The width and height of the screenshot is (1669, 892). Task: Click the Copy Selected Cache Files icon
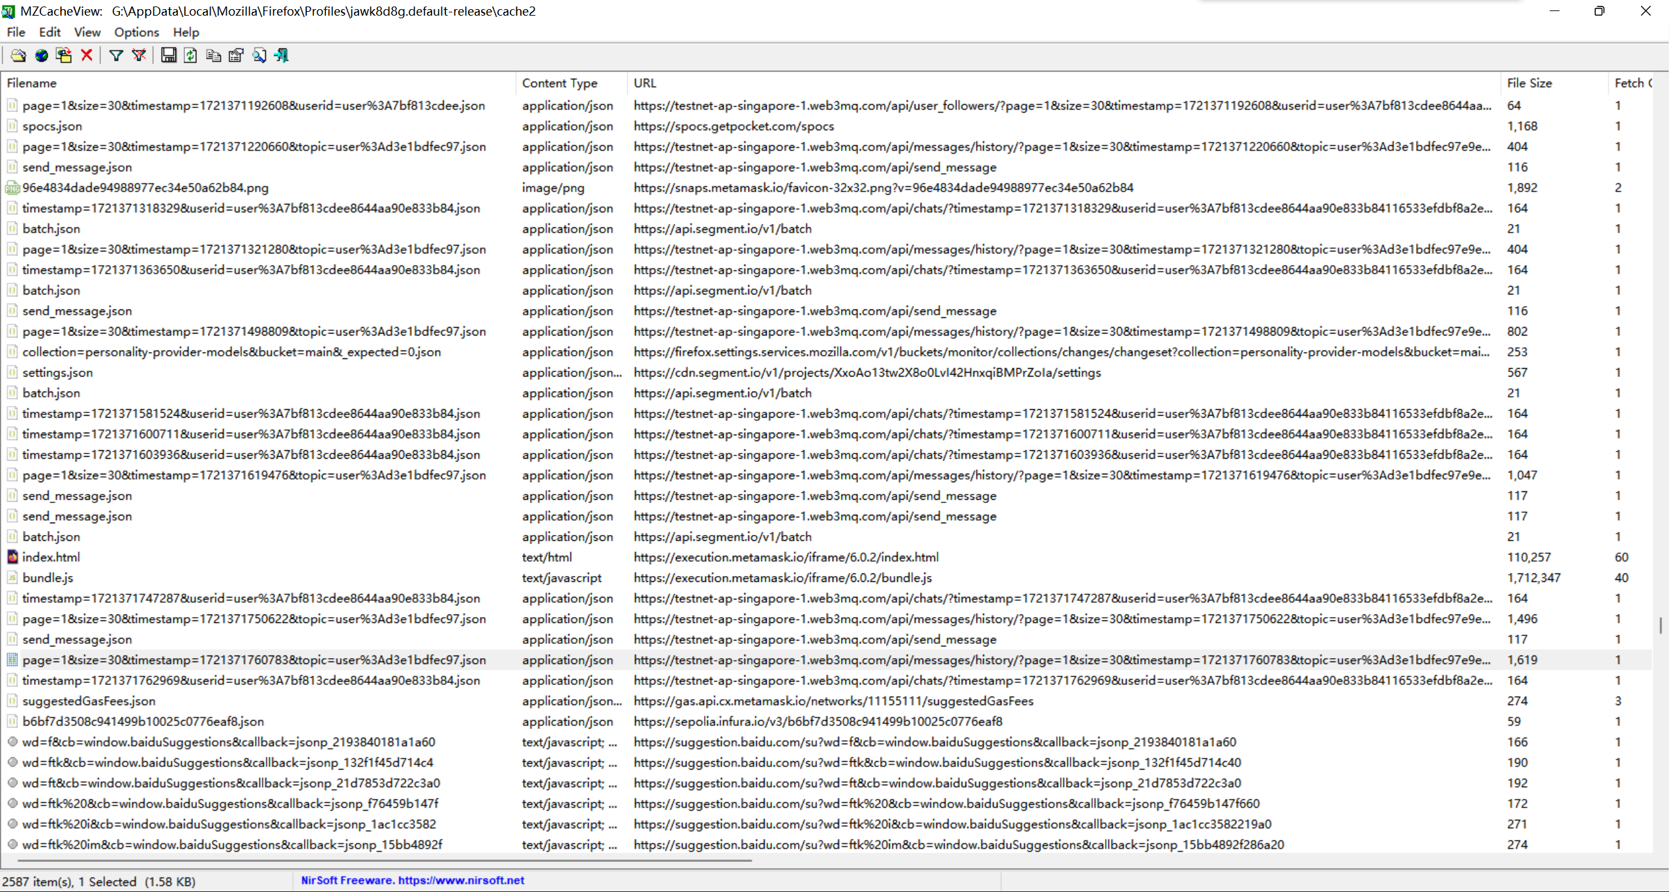click(64, 55)
